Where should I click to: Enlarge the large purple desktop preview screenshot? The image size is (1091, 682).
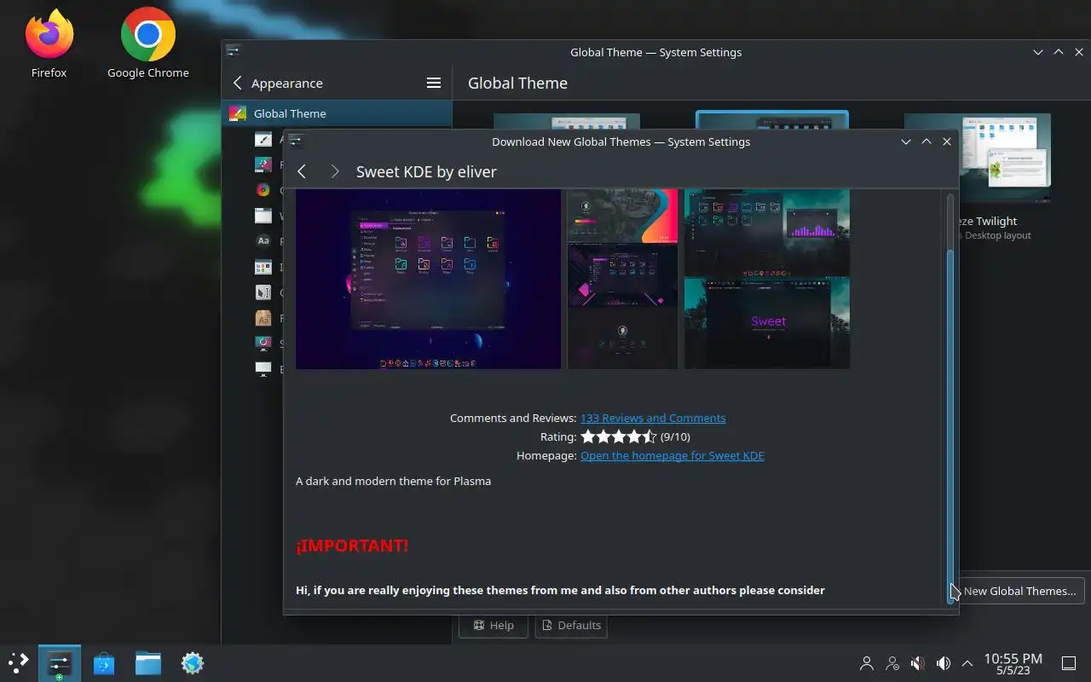pyautogui.click(x=428, y=279)
